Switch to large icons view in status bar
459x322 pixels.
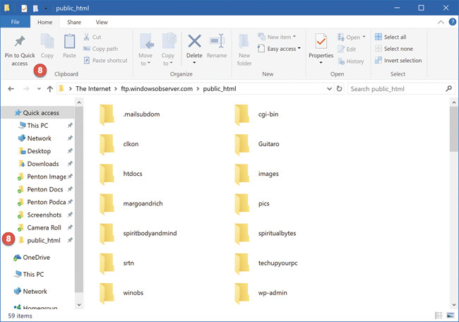(x=451, y=316)
